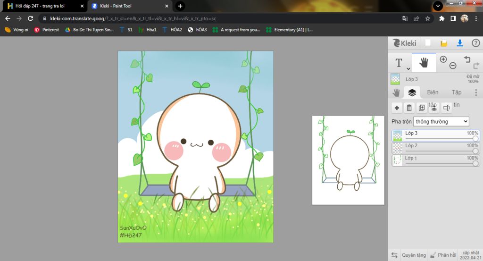Rename the selected layer

(446, 108)
